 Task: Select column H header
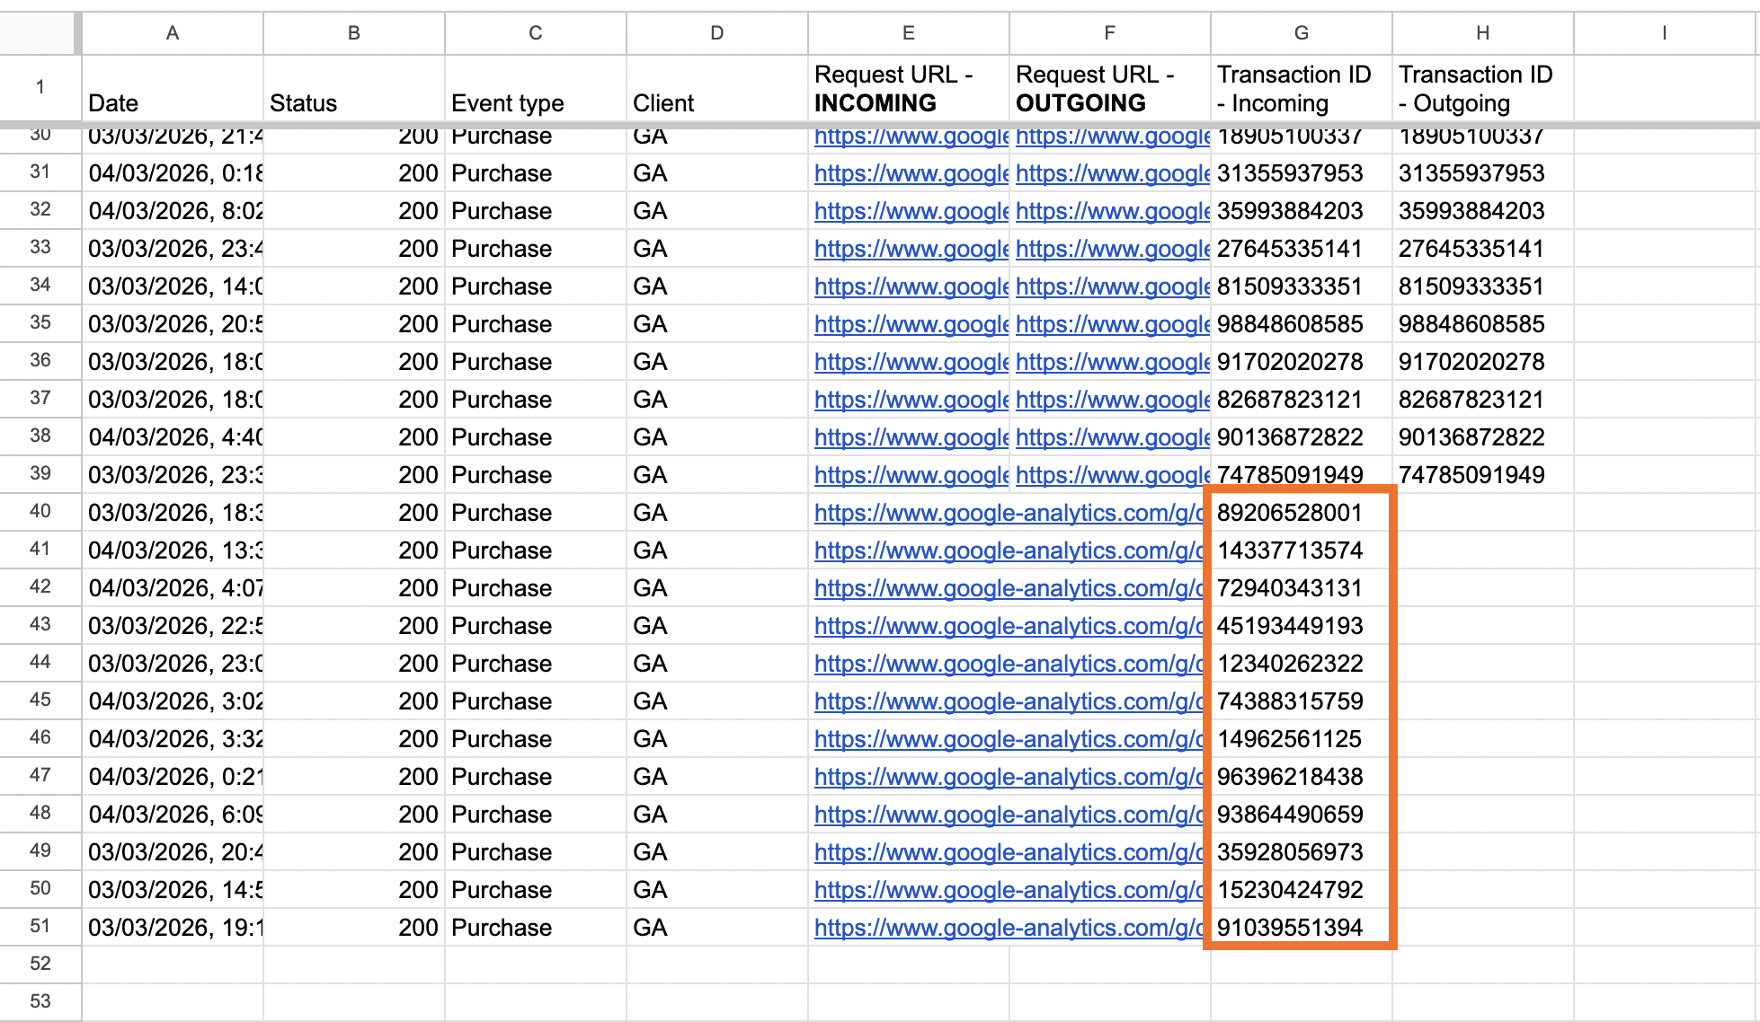point(1482,33)
